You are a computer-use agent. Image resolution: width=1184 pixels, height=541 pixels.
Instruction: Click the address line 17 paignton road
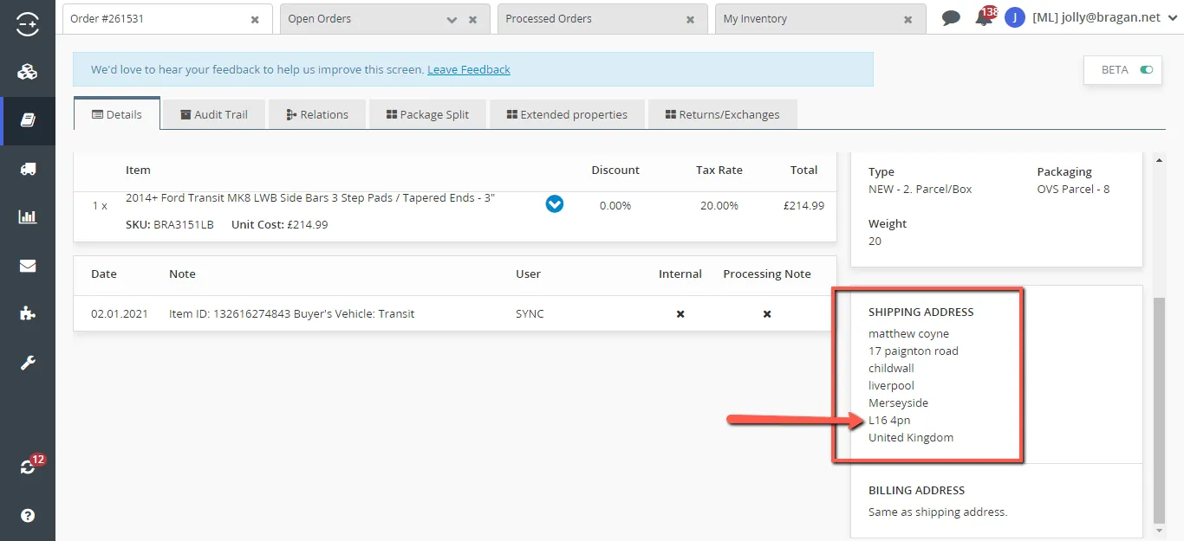(914, 351)
